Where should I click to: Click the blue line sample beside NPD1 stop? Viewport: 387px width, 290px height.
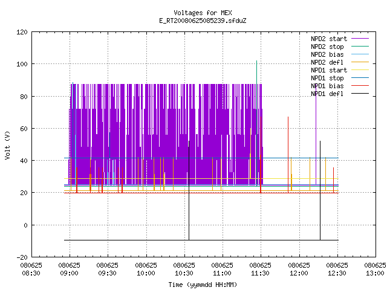pyautogui.click(x=360, y=78)
